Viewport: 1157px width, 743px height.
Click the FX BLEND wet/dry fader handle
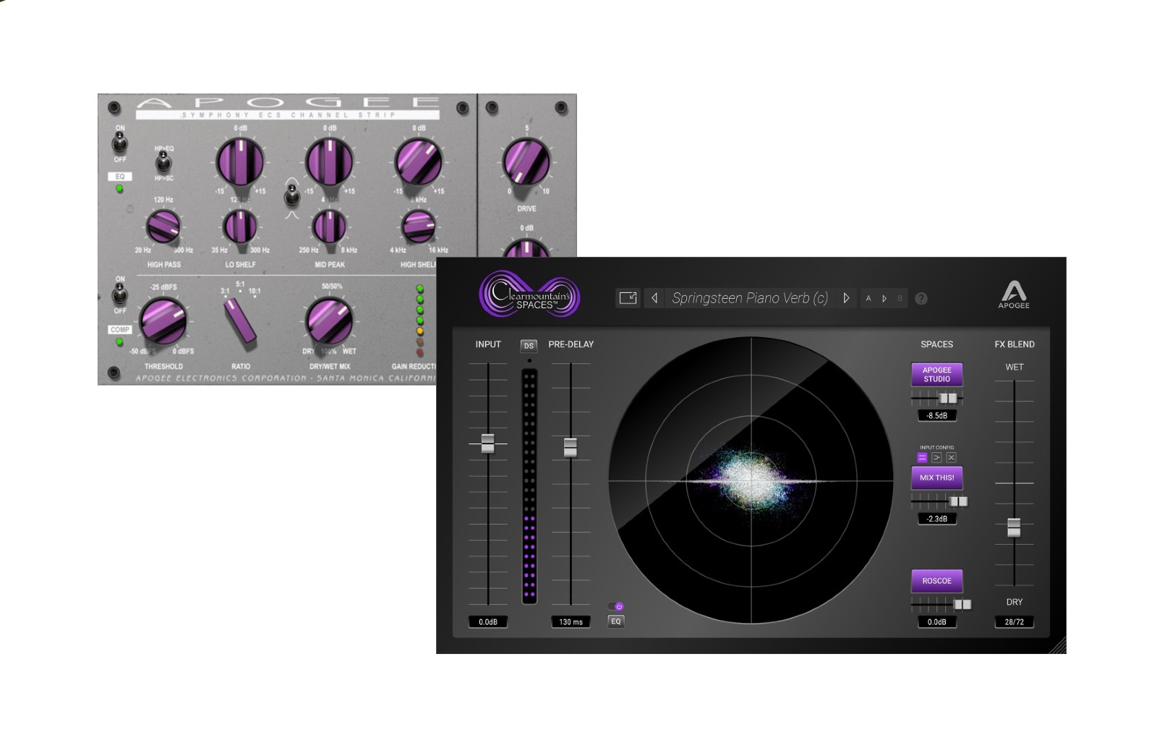pos(1014,527)
